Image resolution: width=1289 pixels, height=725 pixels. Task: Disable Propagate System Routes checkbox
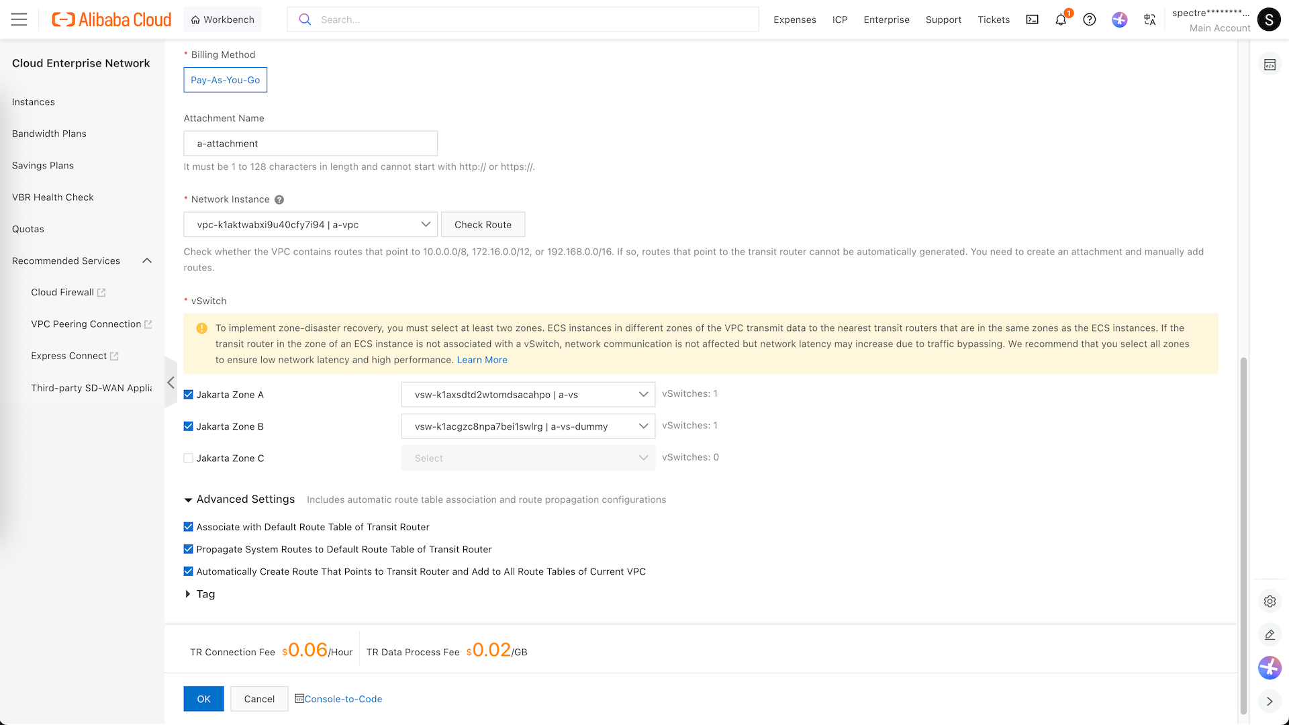[189, 549]
